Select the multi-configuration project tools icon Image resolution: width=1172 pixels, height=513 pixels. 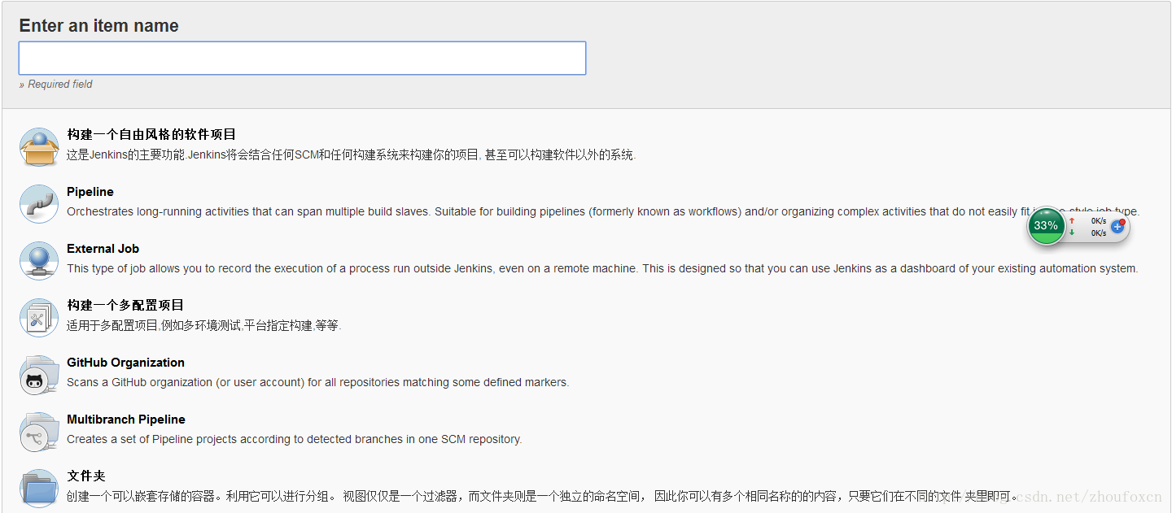39,318
